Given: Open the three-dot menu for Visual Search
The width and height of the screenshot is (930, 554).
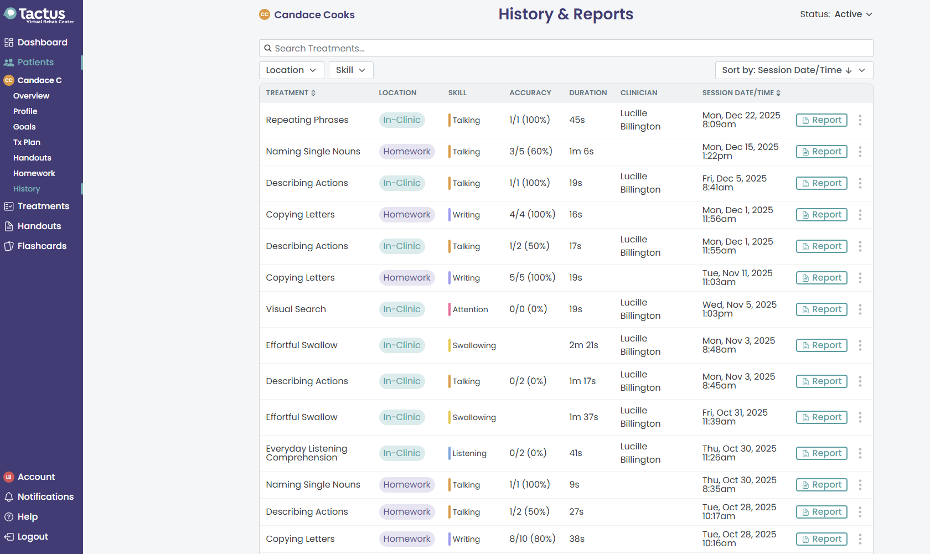Looking at the screenshot, I should coord(860,309).
